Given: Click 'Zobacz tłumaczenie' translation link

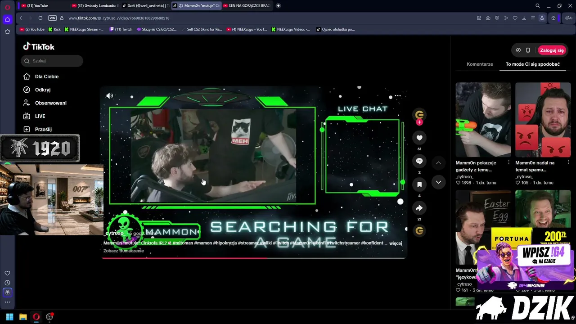Looking at the screenshot, I should click(x=124, y=251).
